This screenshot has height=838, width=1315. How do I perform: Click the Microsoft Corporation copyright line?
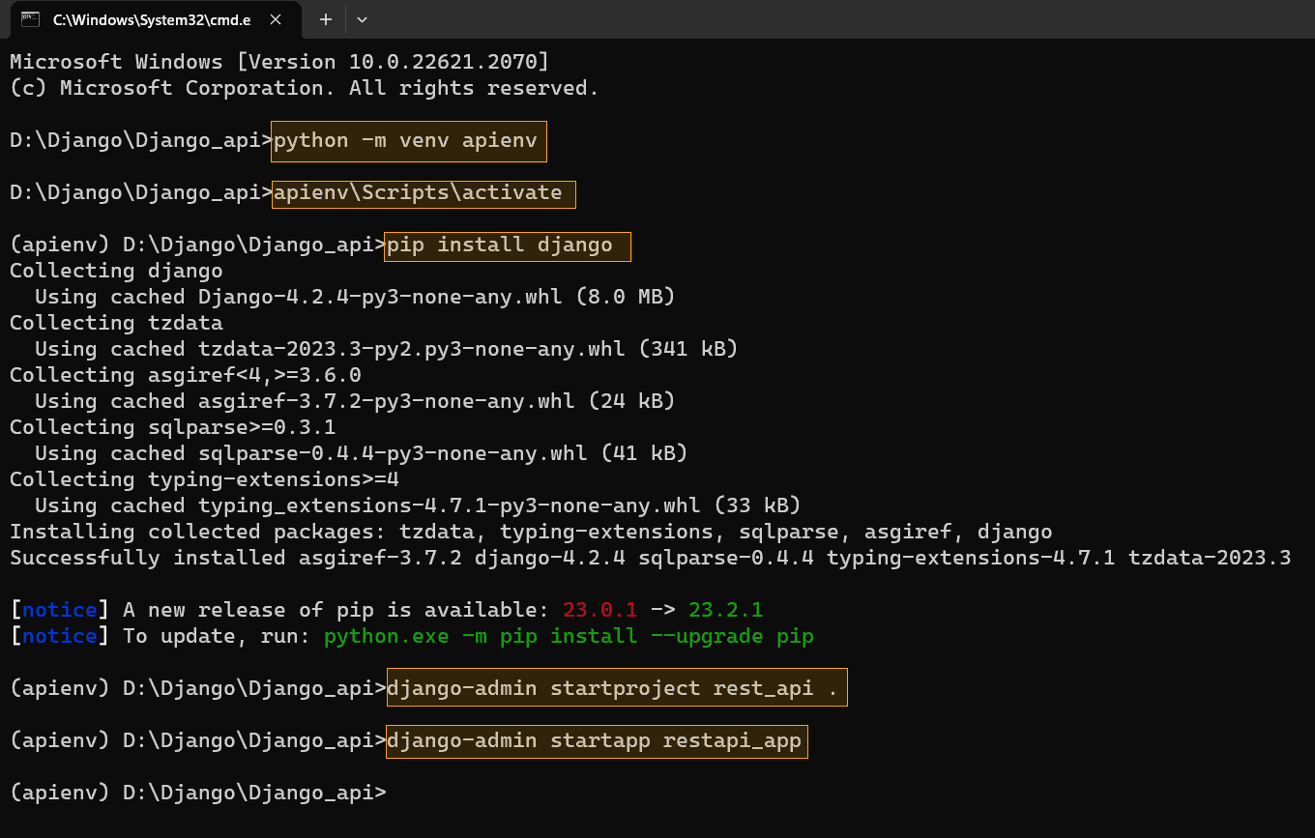(305, 88)
